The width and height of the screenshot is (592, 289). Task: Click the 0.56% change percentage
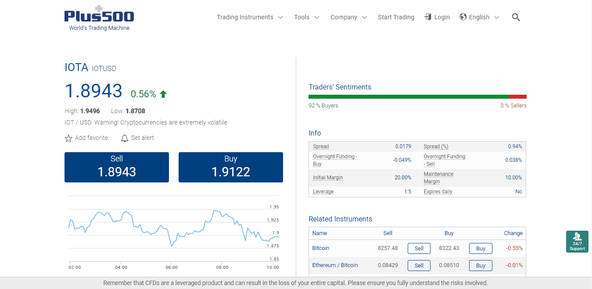pos(144,94)
